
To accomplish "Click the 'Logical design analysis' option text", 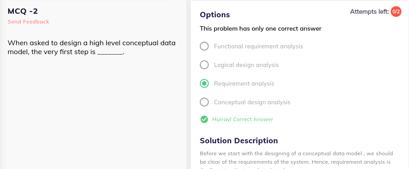I will coord(246,65).
